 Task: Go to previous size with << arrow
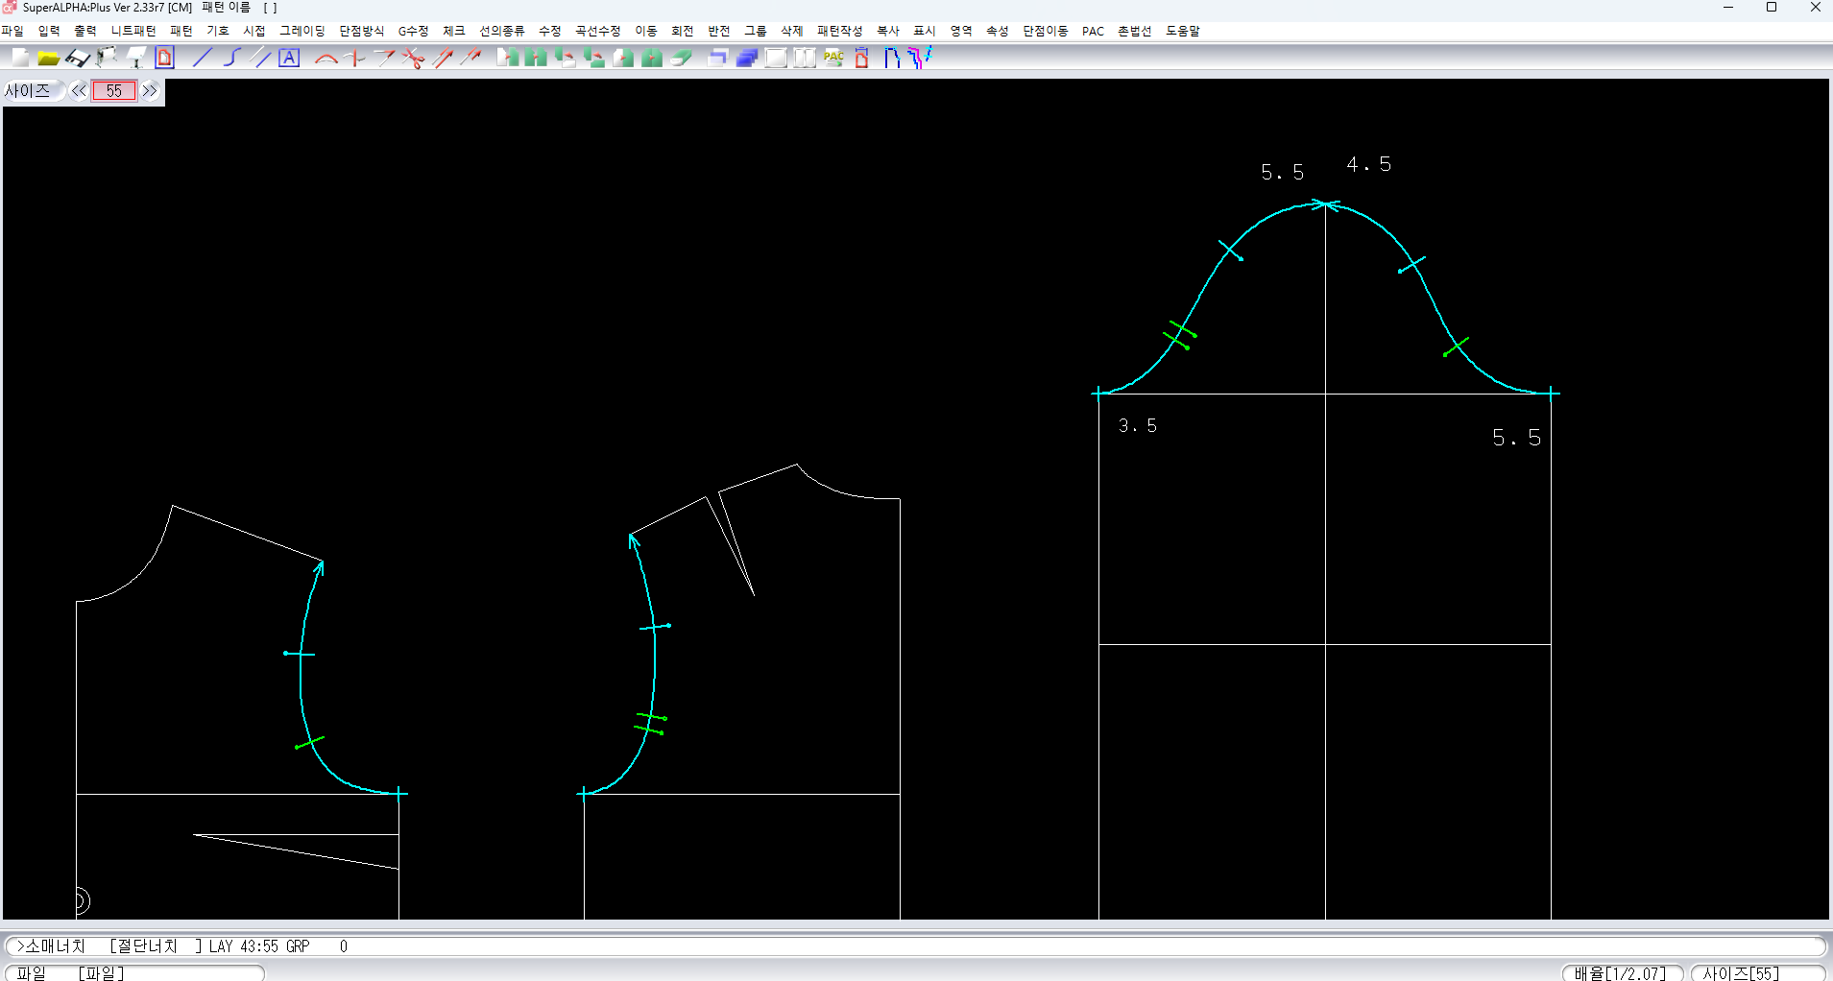pos(79,91)
